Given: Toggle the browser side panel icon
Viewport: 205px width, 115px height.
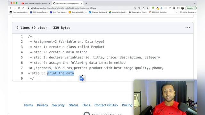Looking at the screenshot, I should pos(178,8).
